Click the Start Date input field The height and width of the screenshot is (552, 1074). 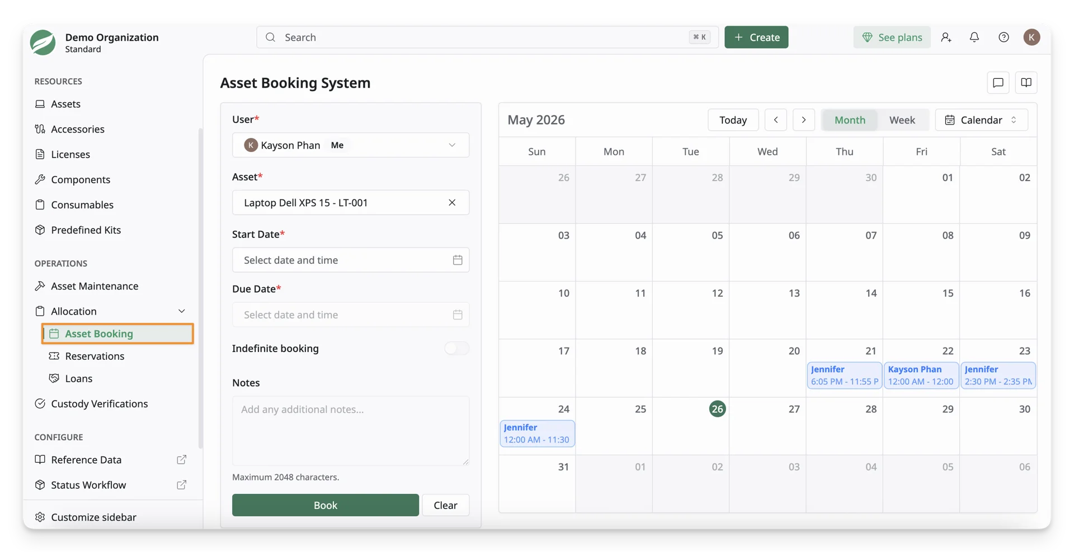[x=351, y=260]
